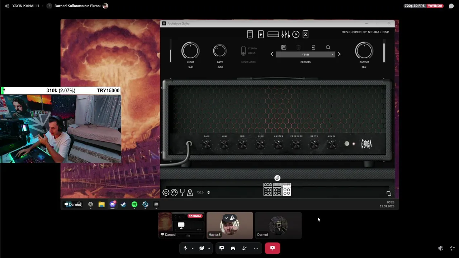
Task: Expand camera options chevron
Action: point(209,248)
